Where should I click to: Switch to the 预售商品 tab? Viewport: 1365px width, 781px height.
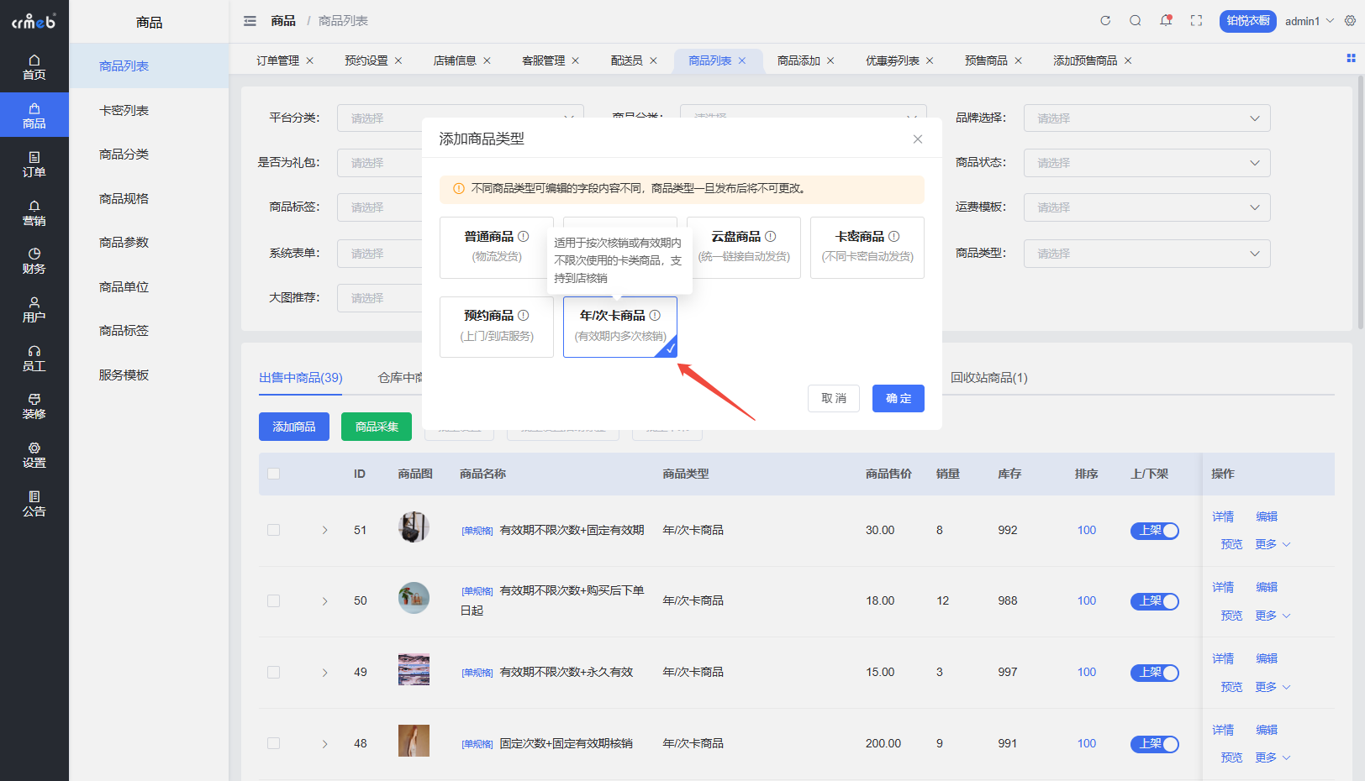[x=986, y=60]
